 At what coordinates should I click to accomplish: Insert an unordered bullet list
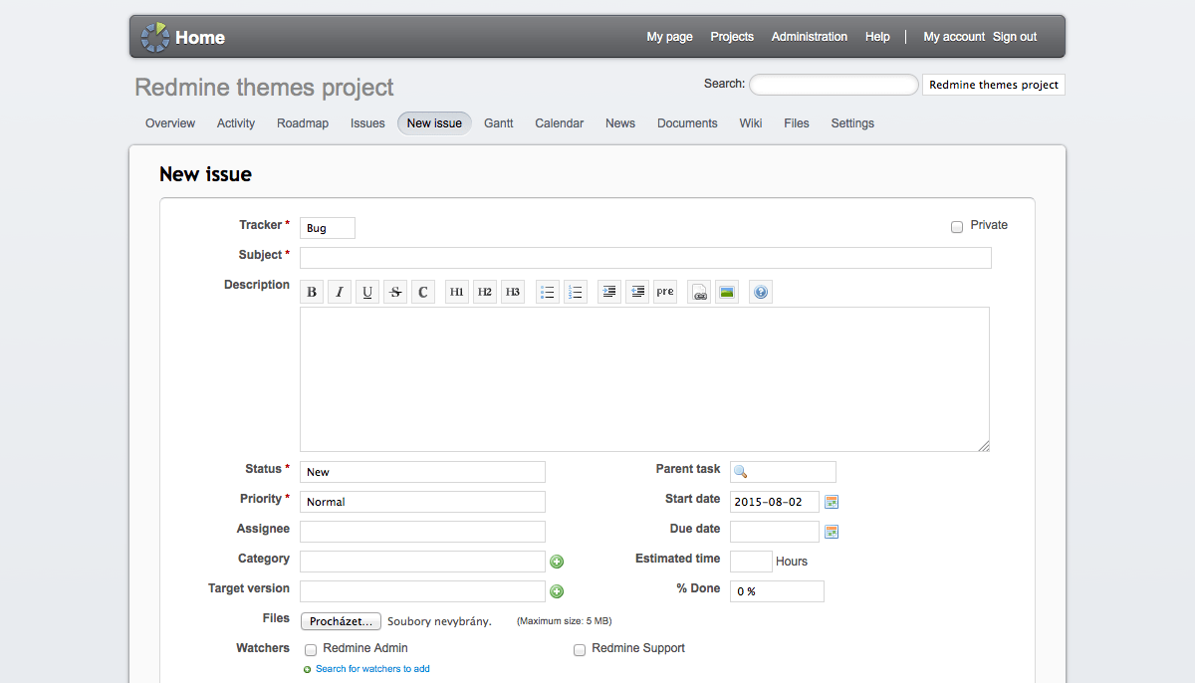[548, 292]
